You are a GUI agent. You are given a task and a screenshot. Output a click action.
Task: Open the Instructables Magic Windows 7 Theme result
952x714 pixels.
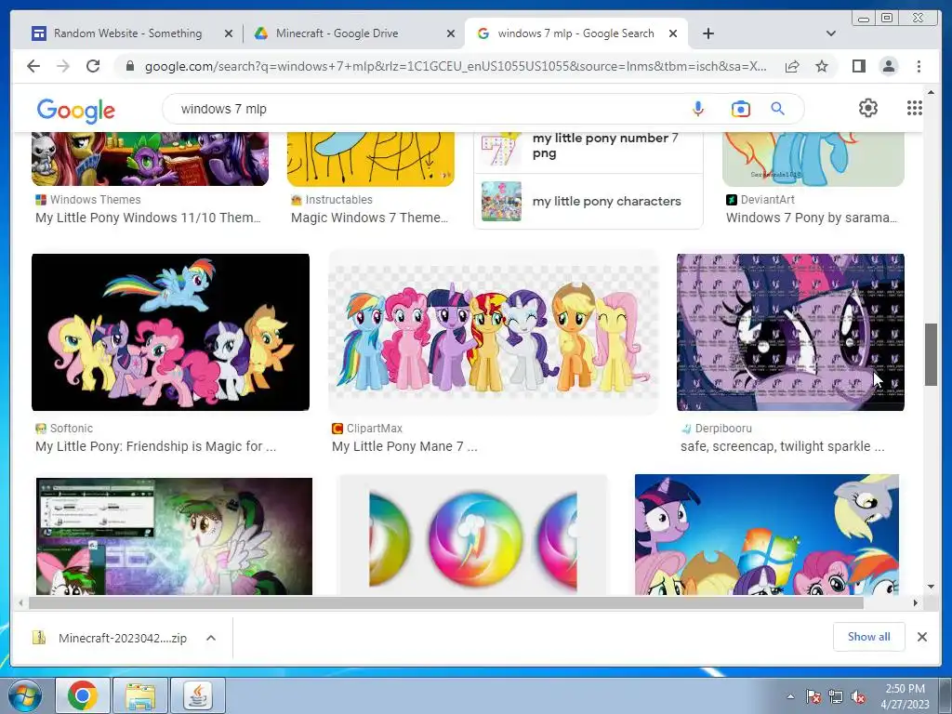(x=369, y=218)
